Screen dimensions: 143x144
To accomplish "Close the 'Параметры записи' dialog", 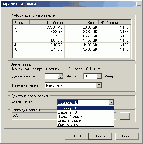I will tap(139, 4).
